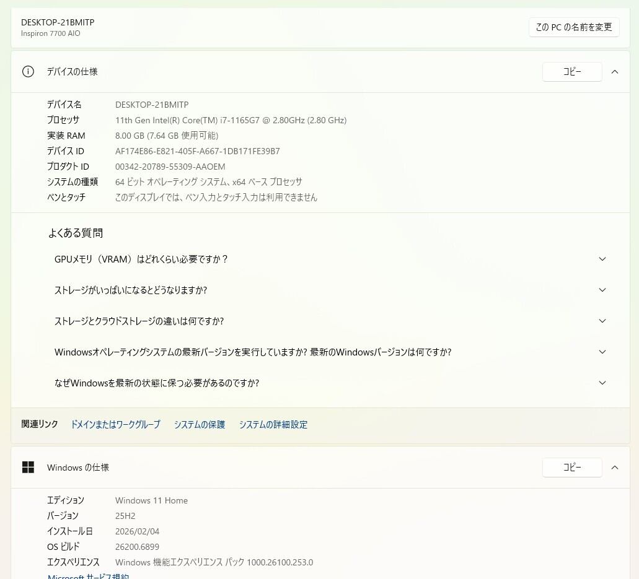Viewport: 639px width, 579px height.
Task: Collapse the Windows の仕様 section chevron
Action: click(x=614, y=468)
